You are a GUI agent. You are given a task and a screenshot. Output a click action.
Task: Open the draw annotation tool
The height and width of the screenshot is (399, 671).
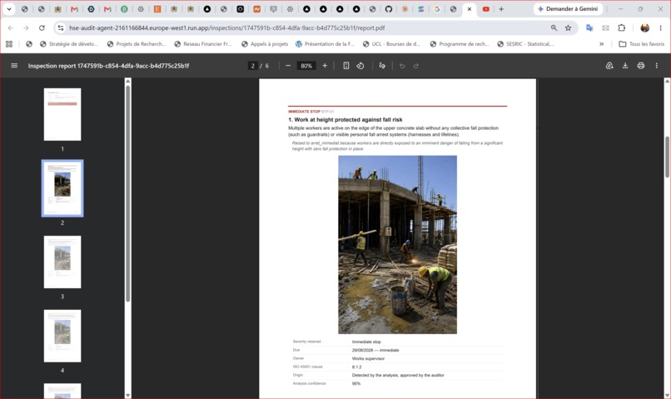(x=382, y=66)
